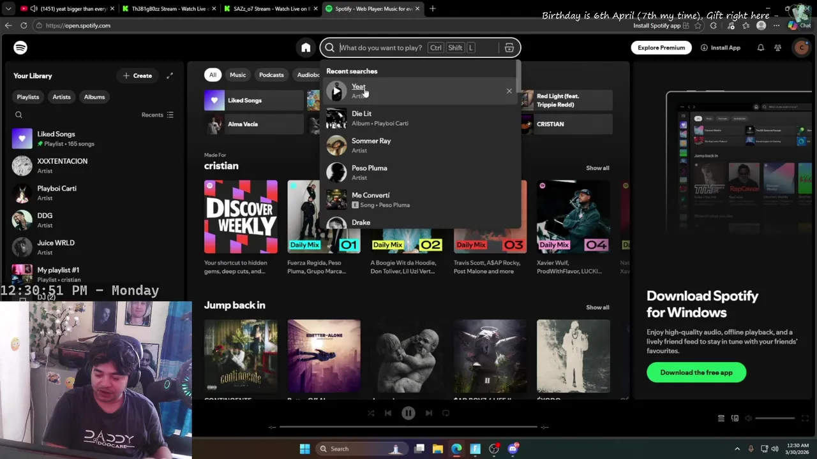Viewport: 817px width, 459px height.
Task: Open Die Lit album result
Action: point(421,119)
